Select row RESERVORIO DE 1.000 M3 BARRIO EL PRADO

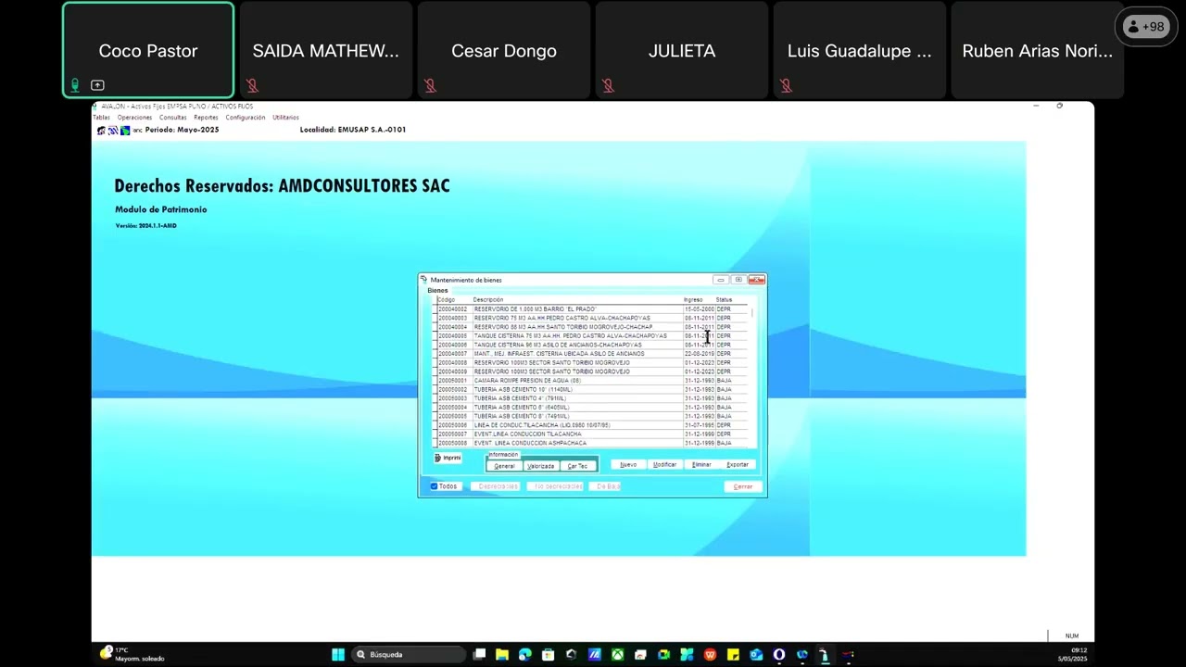pyautogui.click(x=591, y=308)
